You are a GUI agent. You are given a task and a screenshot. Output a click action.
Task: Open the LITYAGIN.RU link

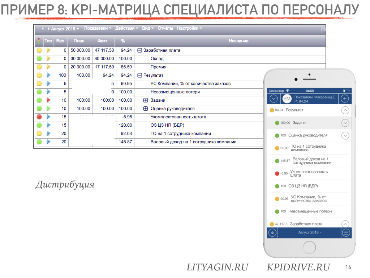click(217, 268)
